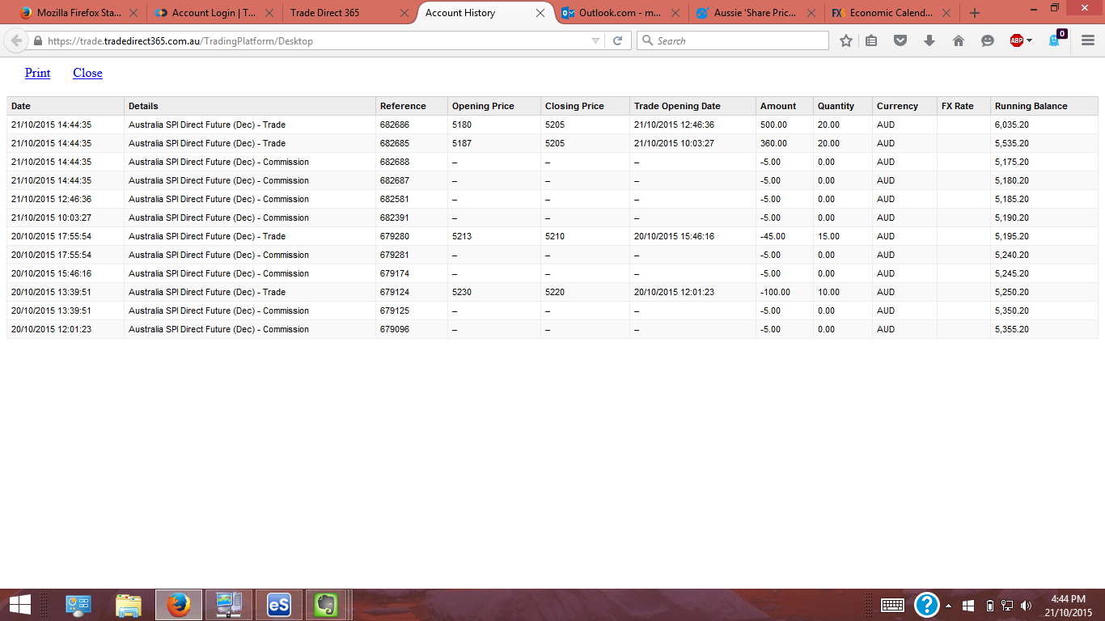Click the Search input box
This screenshot has width=1105, height=621.
(x=733, y=40)
